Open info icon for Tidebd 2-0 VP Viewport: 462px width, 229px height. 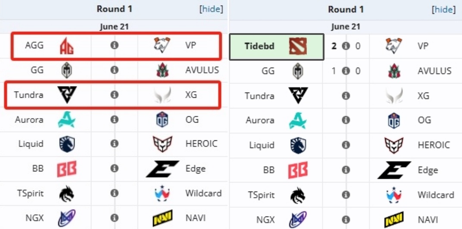[346, 46]
